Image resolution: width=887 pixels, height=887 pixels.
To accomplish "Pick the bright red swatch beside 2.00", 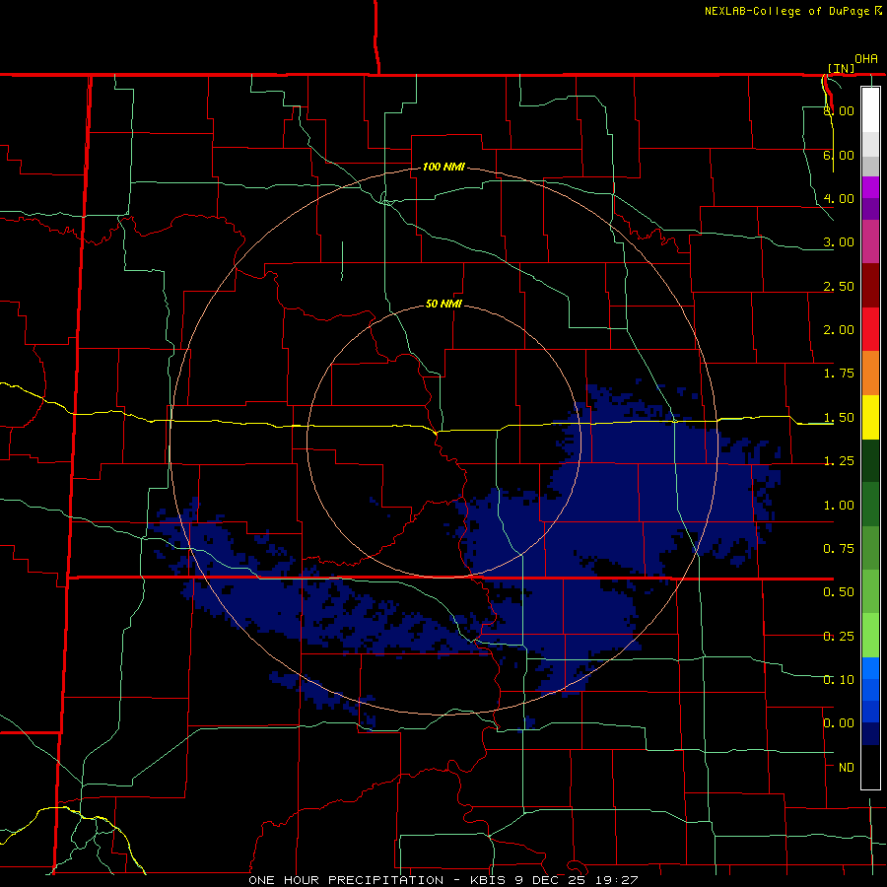I will (x=870, y=329).
